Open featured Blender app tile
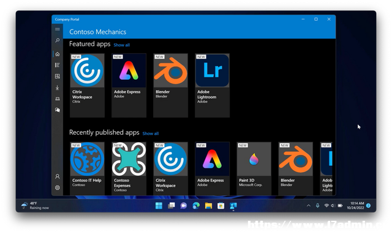 pyautogui.click(x=170, y=85)
